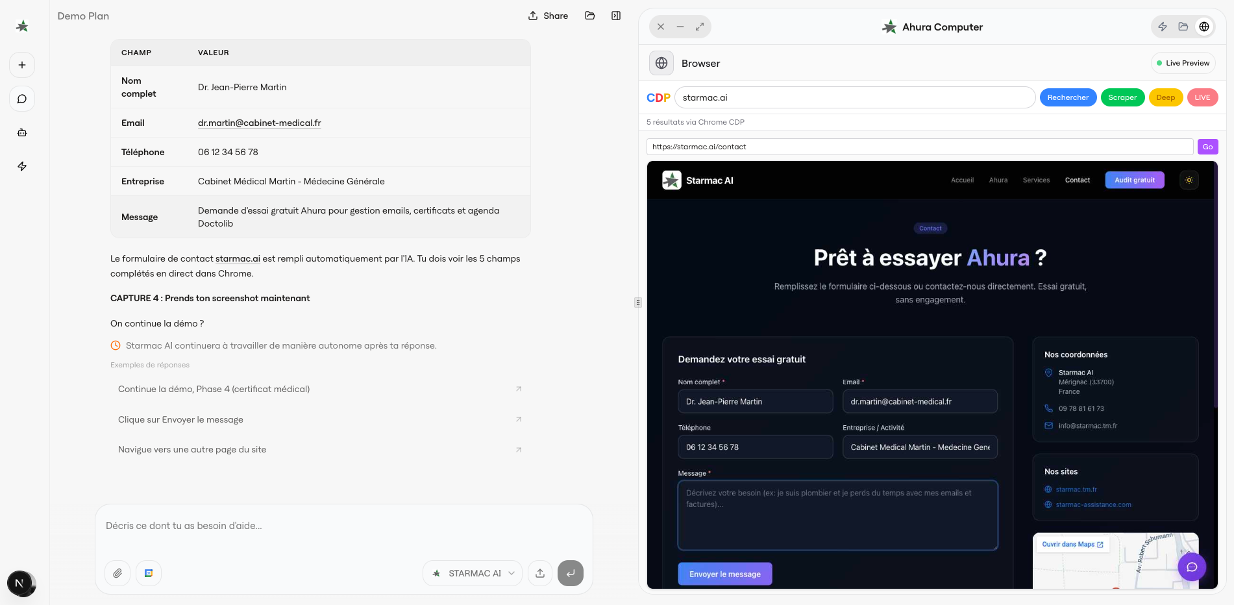Click the green Scraper button
1234x605 pixels.
pos(1122,97)
